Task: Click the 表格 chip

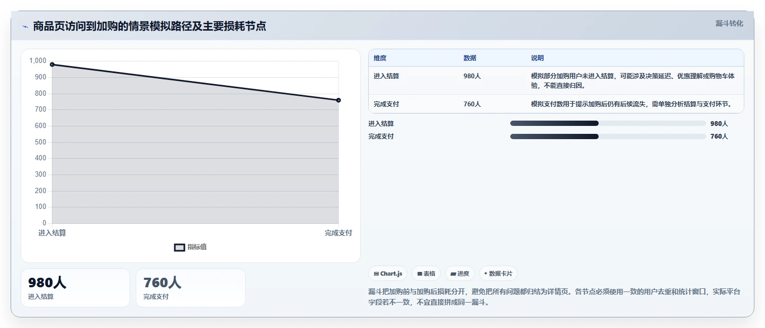Action: click(426, 274)
